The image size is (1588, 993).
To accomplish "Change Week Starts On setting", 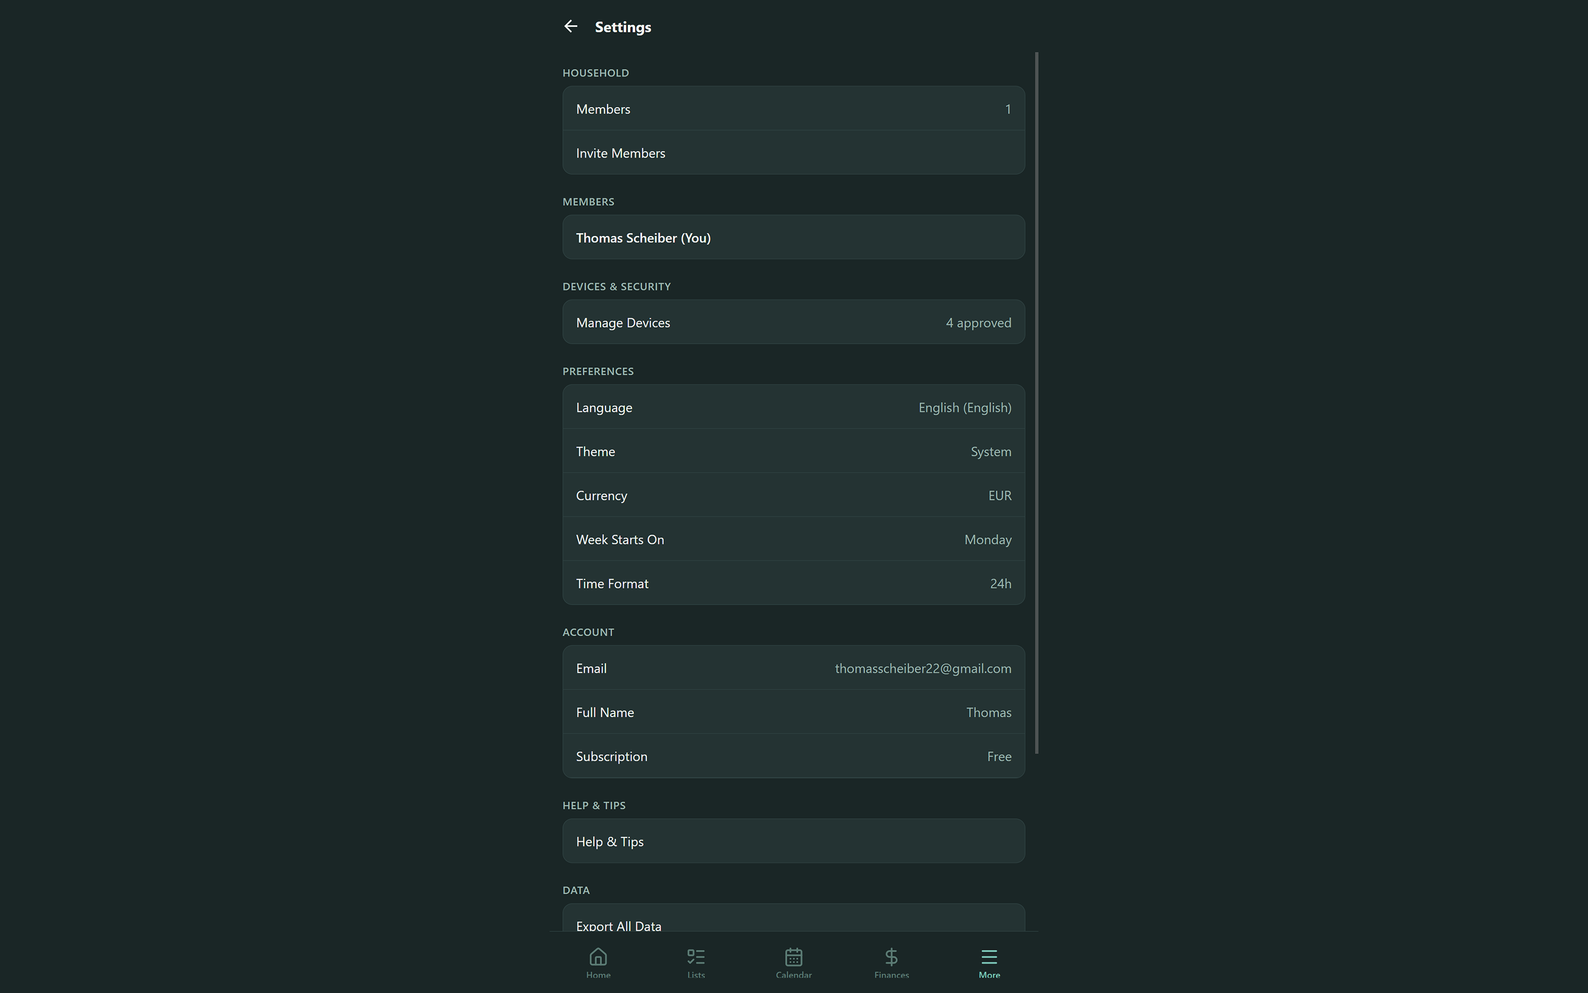I will (x=793, y=538).
